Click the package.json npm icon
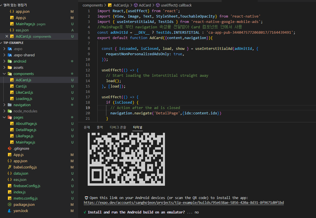The width and height of the screenshot is (316, 218). (10, 204)
